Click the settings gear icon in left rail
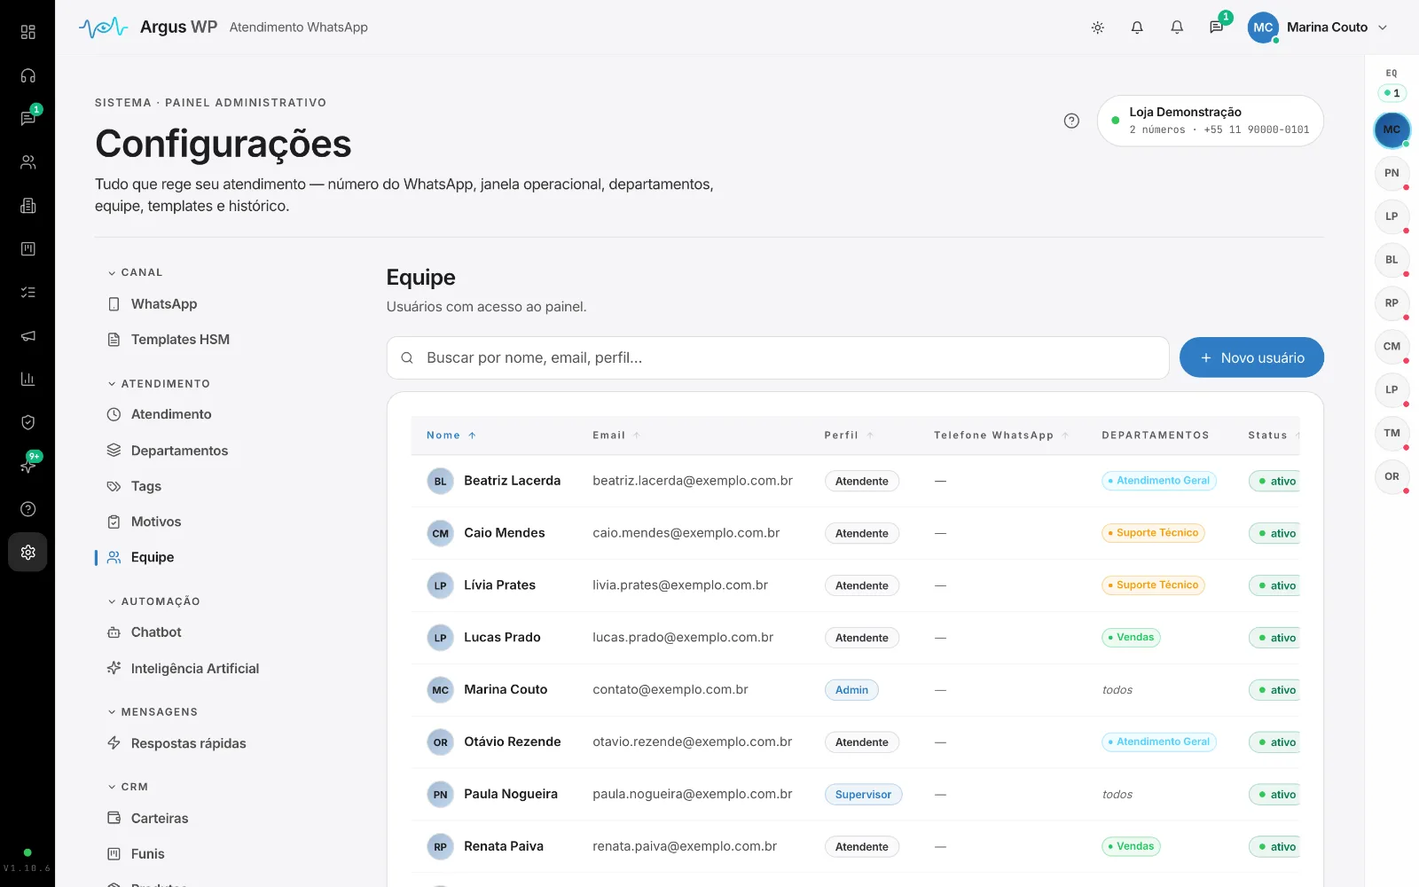Viewport: 1419px width, 887px height. click(x=27, y=553)
